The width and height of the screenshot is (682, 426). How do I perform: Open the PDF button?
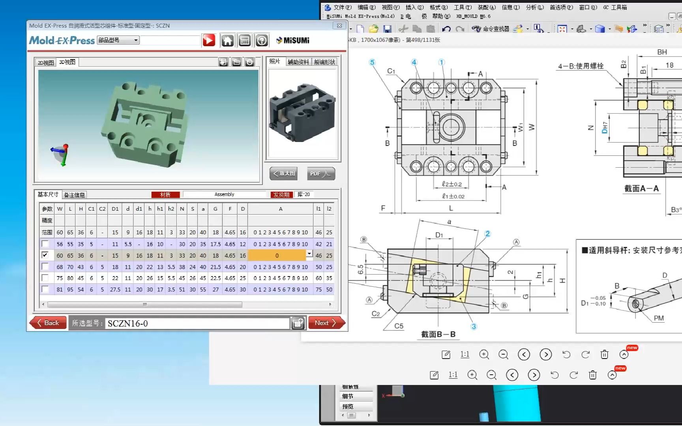pyautogui.click(x=321, y=174)
